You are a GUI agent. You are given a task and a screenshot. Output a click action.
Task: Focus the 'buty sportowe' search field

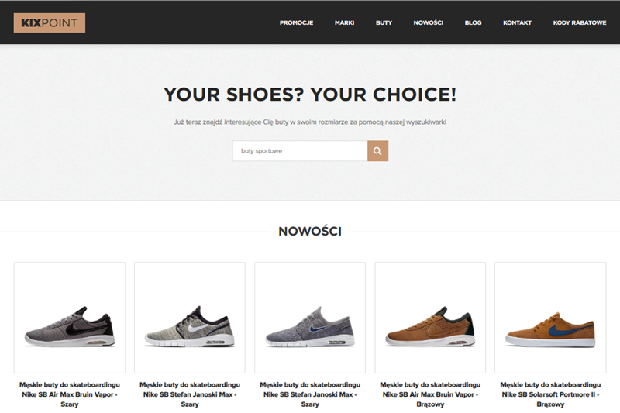(x=300, y=151)
